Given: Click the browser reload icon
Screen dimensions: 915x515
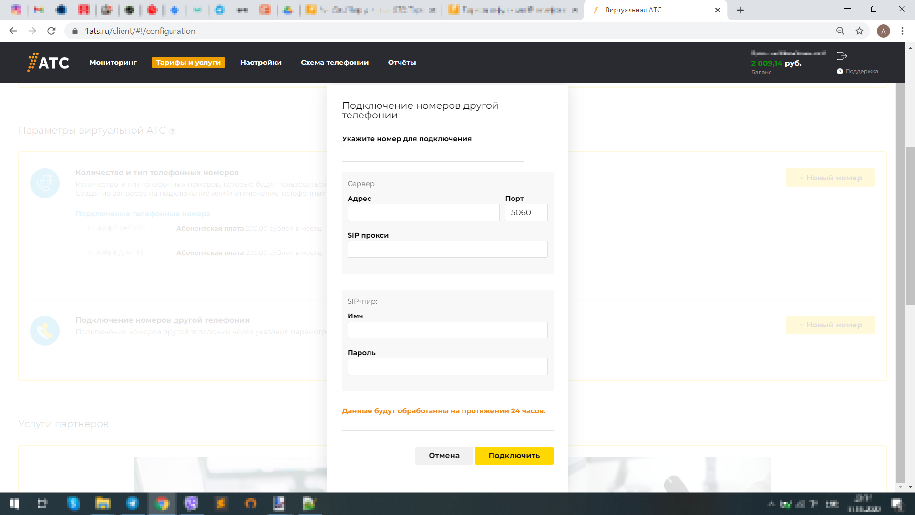Looking at the screenshot, I should tap(51, 31).
